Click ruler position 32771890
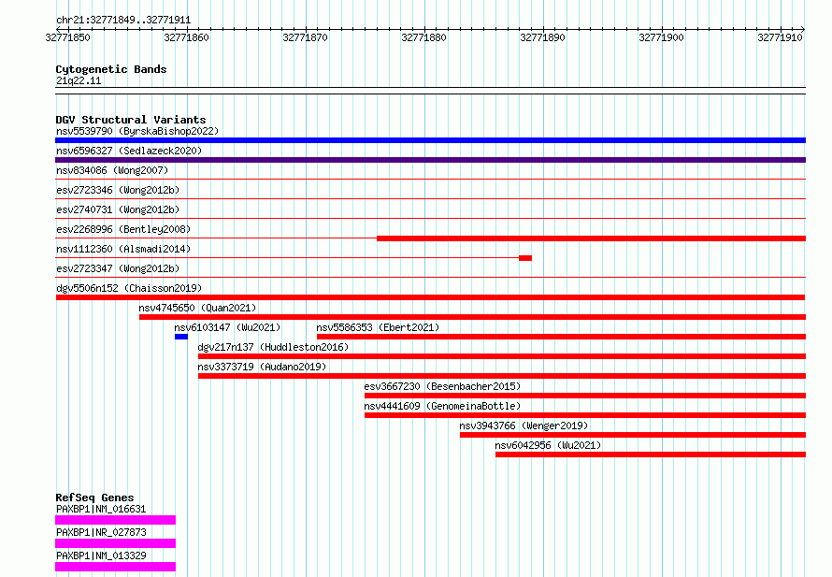 [542, 37]
